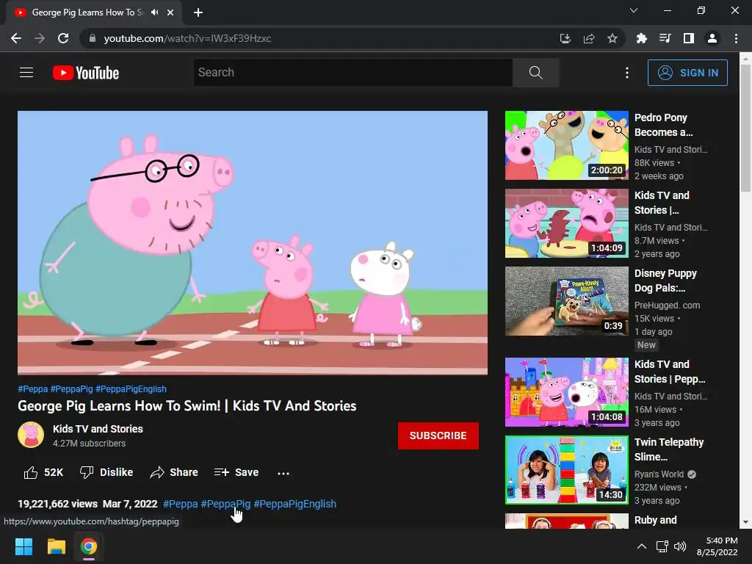Click the share this page icon
This screenshot has height=564, width=752.
point(589,38)
